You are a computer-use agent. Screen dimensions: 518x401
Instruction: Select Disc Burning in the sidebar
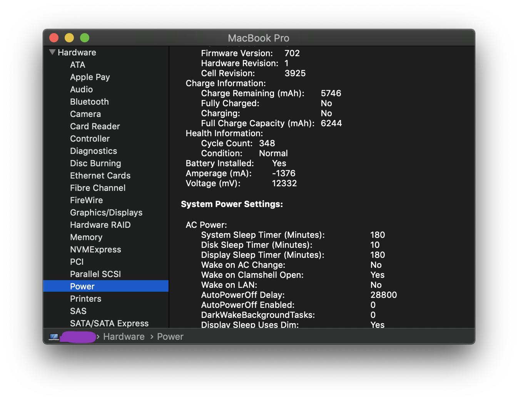coord(95,163)
